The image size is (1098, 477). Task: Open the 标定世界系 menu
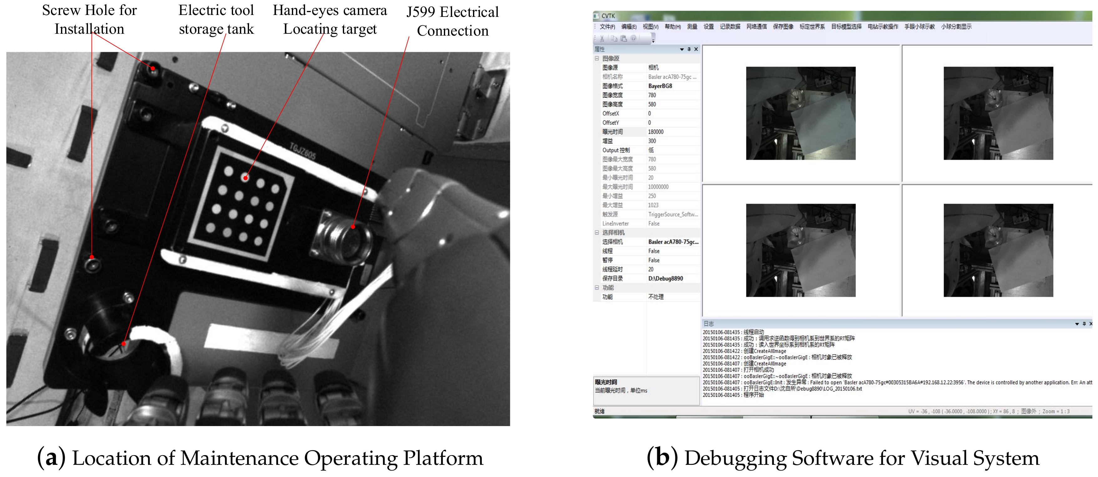[812, 27]
